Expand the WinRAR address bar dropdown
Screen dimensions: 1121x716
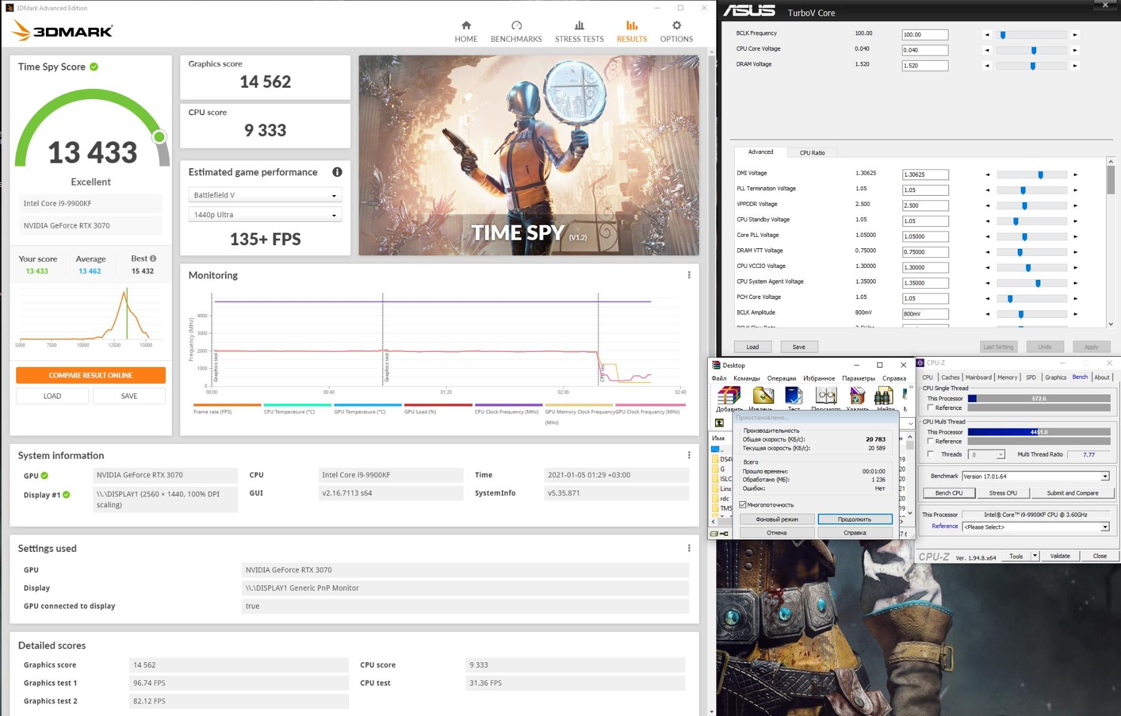pos(910,423)
